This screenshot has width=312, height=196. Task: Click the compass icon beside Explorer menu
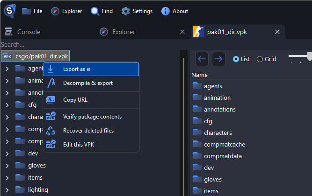55,11
